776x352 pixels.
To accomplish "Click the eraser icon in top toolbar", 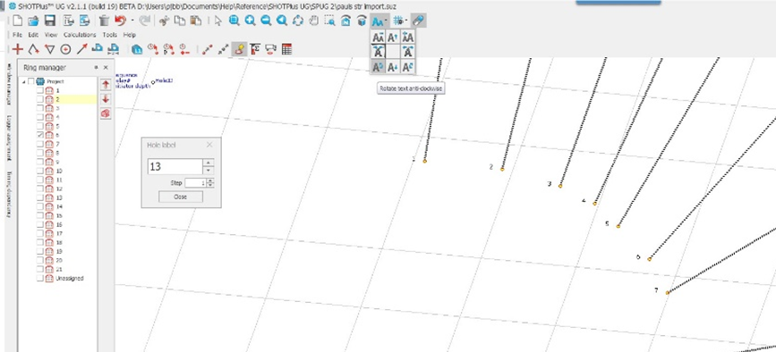I will click(418, 21).
